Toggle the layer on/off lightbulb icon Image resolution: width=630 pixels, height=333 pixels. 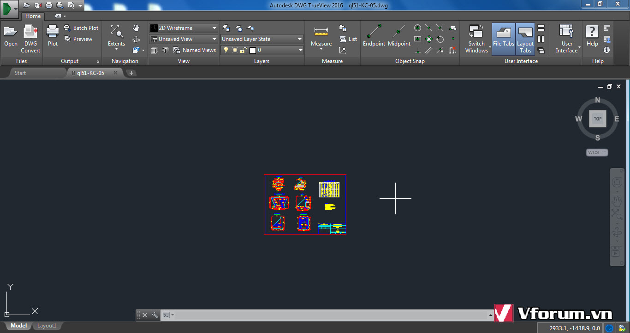tap(226, 50)
